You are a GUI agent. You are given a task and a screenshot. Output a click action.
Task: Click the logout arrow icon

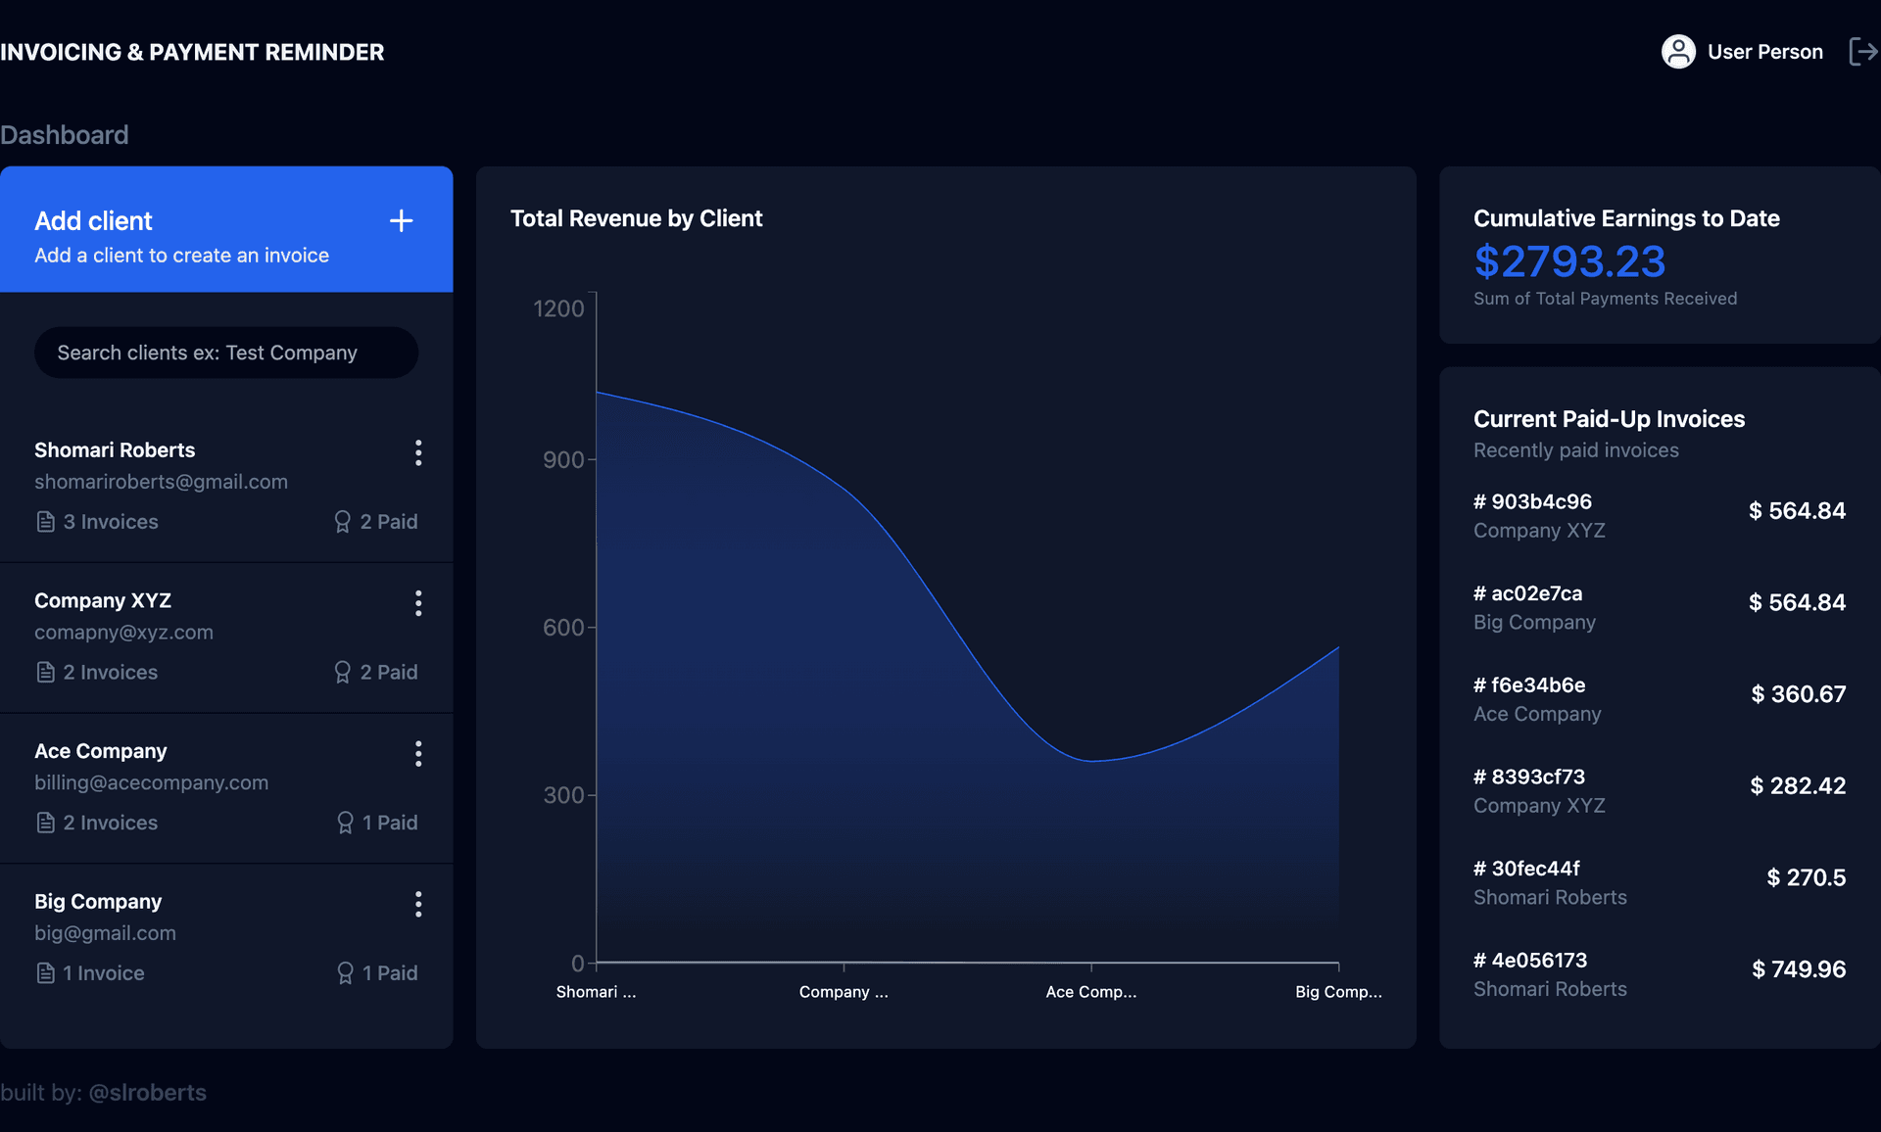[1861, 52]
